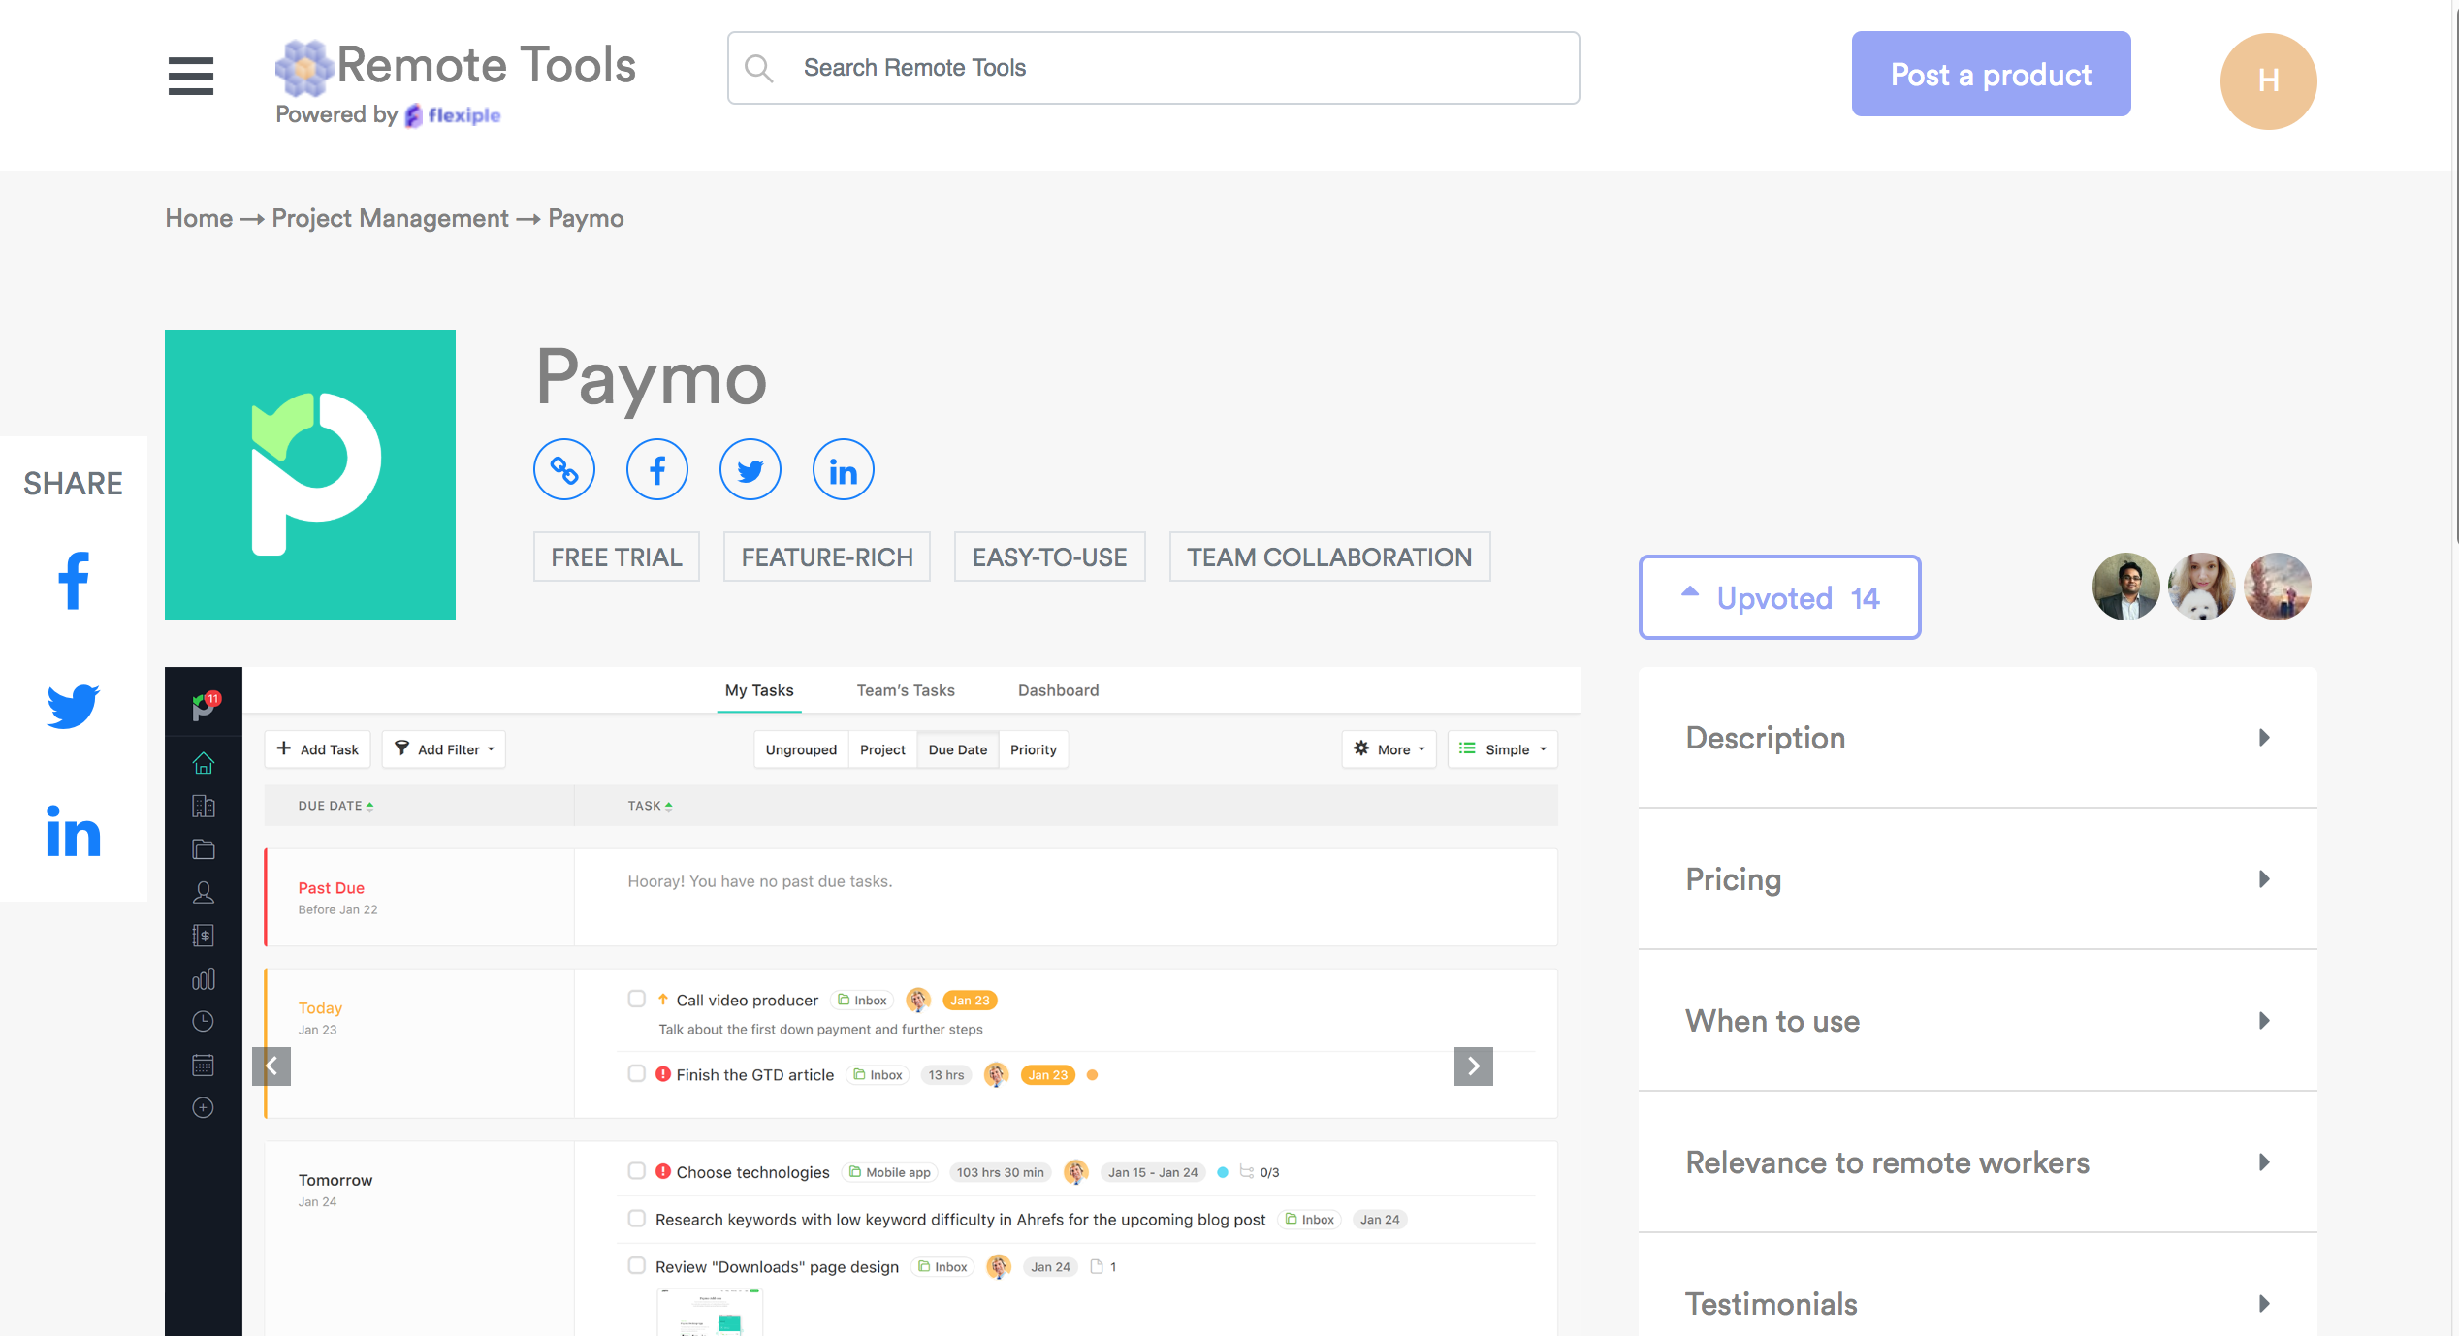Click Twitter bird in SHARE sidebar

coord(74,705)
